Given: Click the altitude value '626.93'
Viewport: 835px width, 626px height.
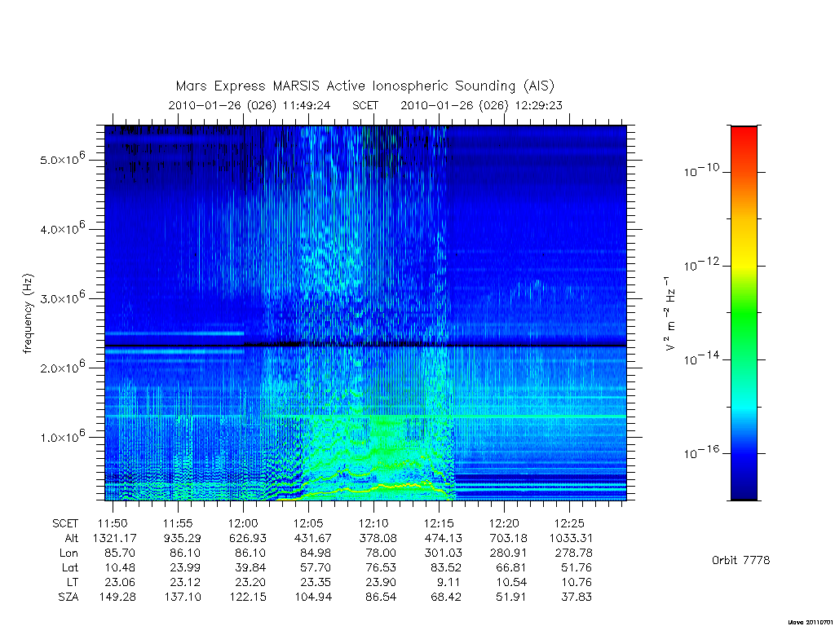Looking at the screenshot, I should pos(248,538).
